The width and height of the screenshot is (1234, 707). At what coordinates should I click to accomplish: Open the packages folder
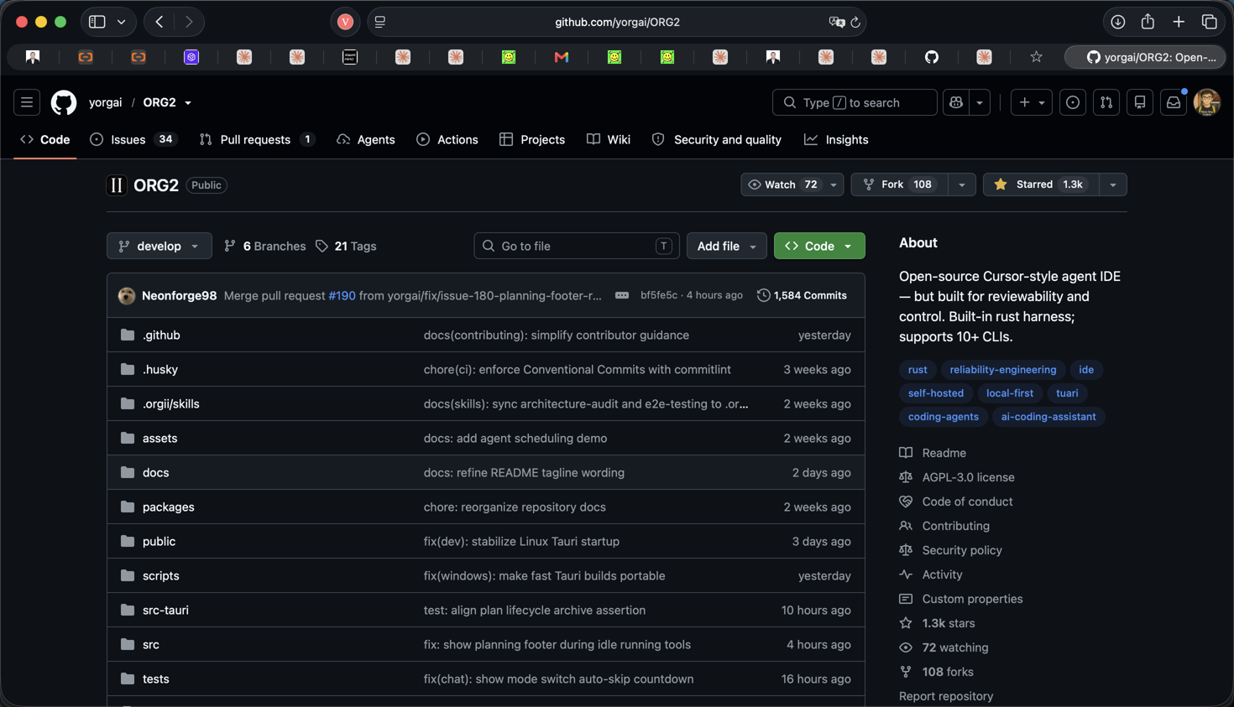[x=168, y=507]
